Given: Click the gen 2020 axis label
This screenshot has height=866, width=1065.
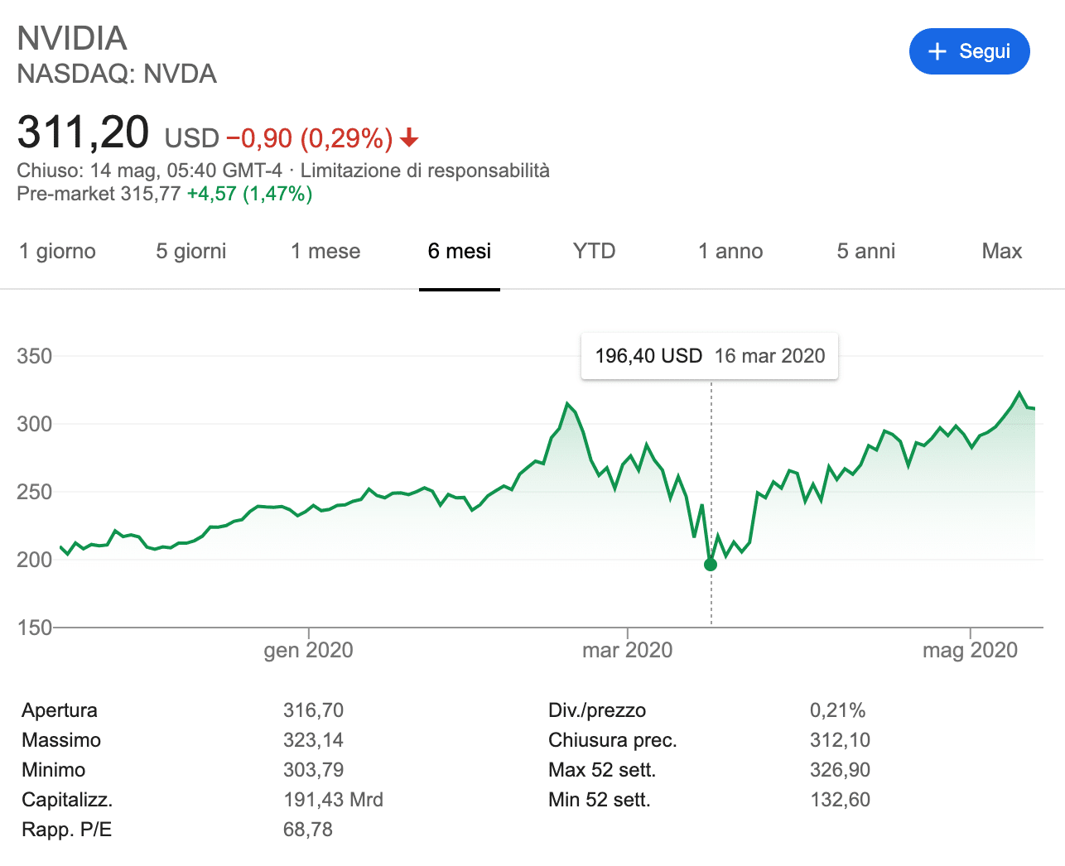Looking at the screenshot, I should click(x=309, y=650).
